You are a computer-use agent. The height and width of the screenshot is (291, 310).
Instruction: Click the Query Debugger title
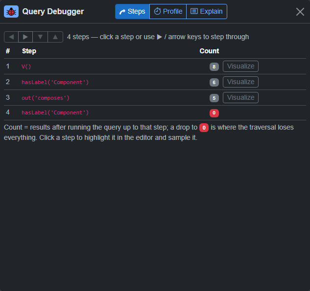point(53,11)
